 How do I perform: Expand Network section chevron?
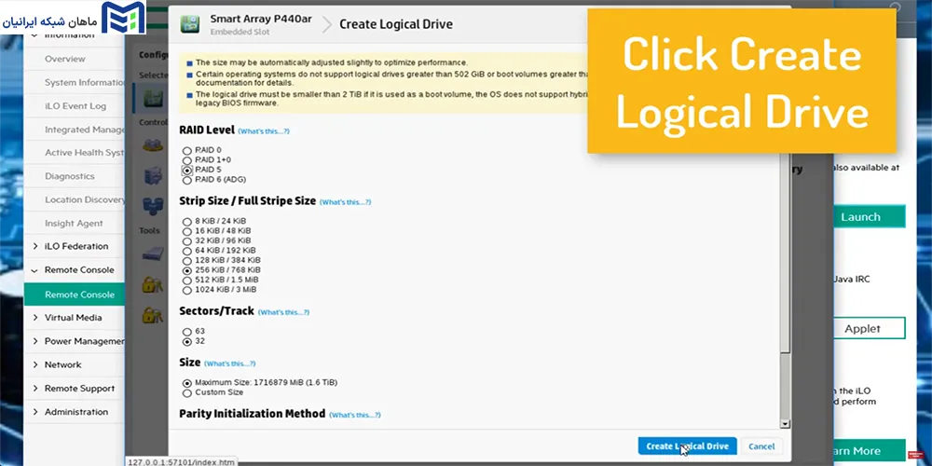click(x=35, y=365)
